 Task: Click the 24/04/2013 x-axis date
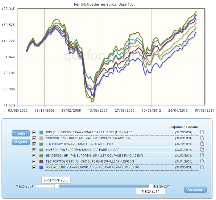click(178, 110)
